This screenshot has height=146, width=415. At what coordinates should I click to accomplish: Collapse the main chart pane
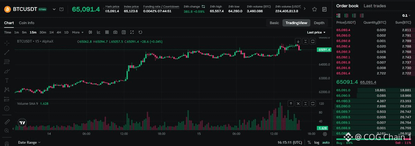pos(305,41)
